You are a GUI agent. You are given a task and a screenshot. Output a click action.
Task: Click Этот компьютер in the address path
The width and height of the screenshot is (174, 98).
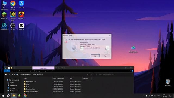25,74
